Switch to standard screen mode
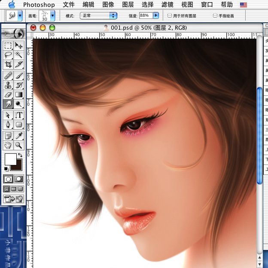The height and width of the screenshot is (268, 268). (6, 189)
